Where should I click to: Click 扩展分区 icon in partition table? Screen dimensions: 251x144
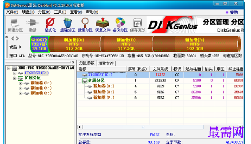(x=84, y=81)
